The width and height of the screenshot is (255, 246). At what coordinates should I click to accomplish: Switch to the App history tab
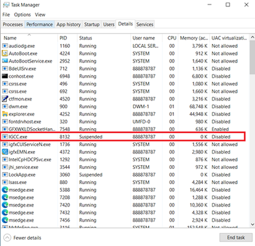68,24
